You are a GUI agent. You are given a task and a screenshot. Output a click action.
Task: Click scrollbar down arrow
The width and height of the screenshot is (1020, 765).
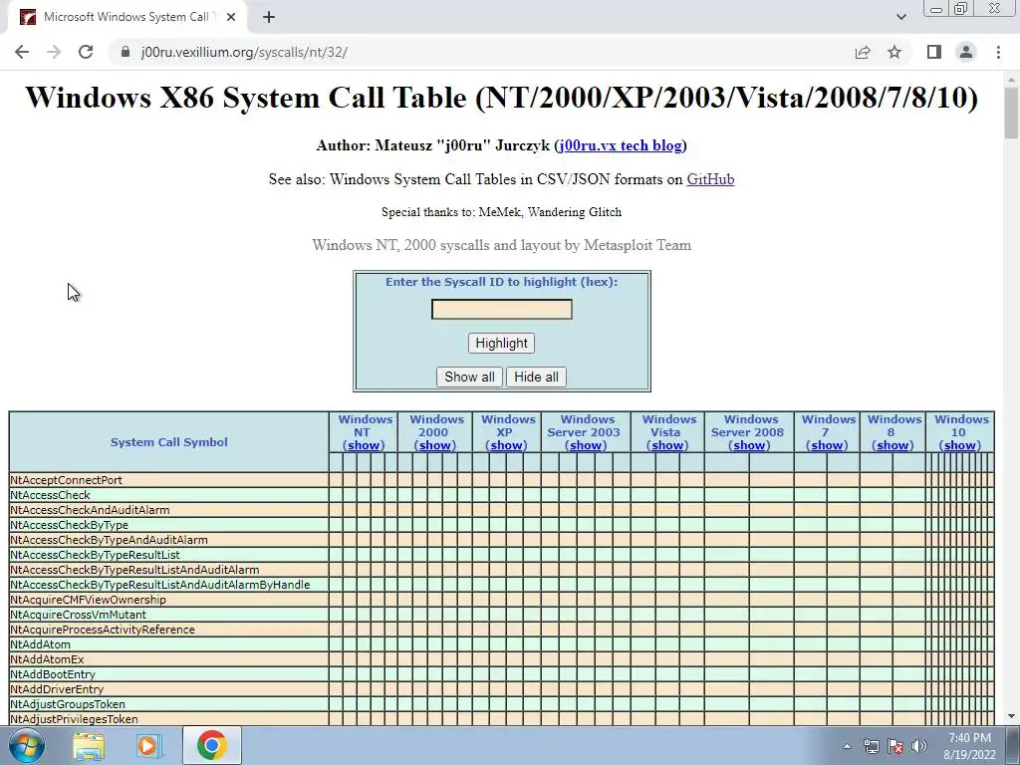1012,716
